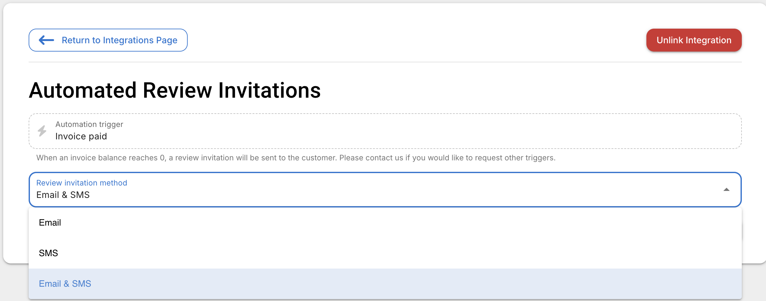
Task: Click the grey thunderbolt symbol beside Invoice paid
Action: (42, 131)
